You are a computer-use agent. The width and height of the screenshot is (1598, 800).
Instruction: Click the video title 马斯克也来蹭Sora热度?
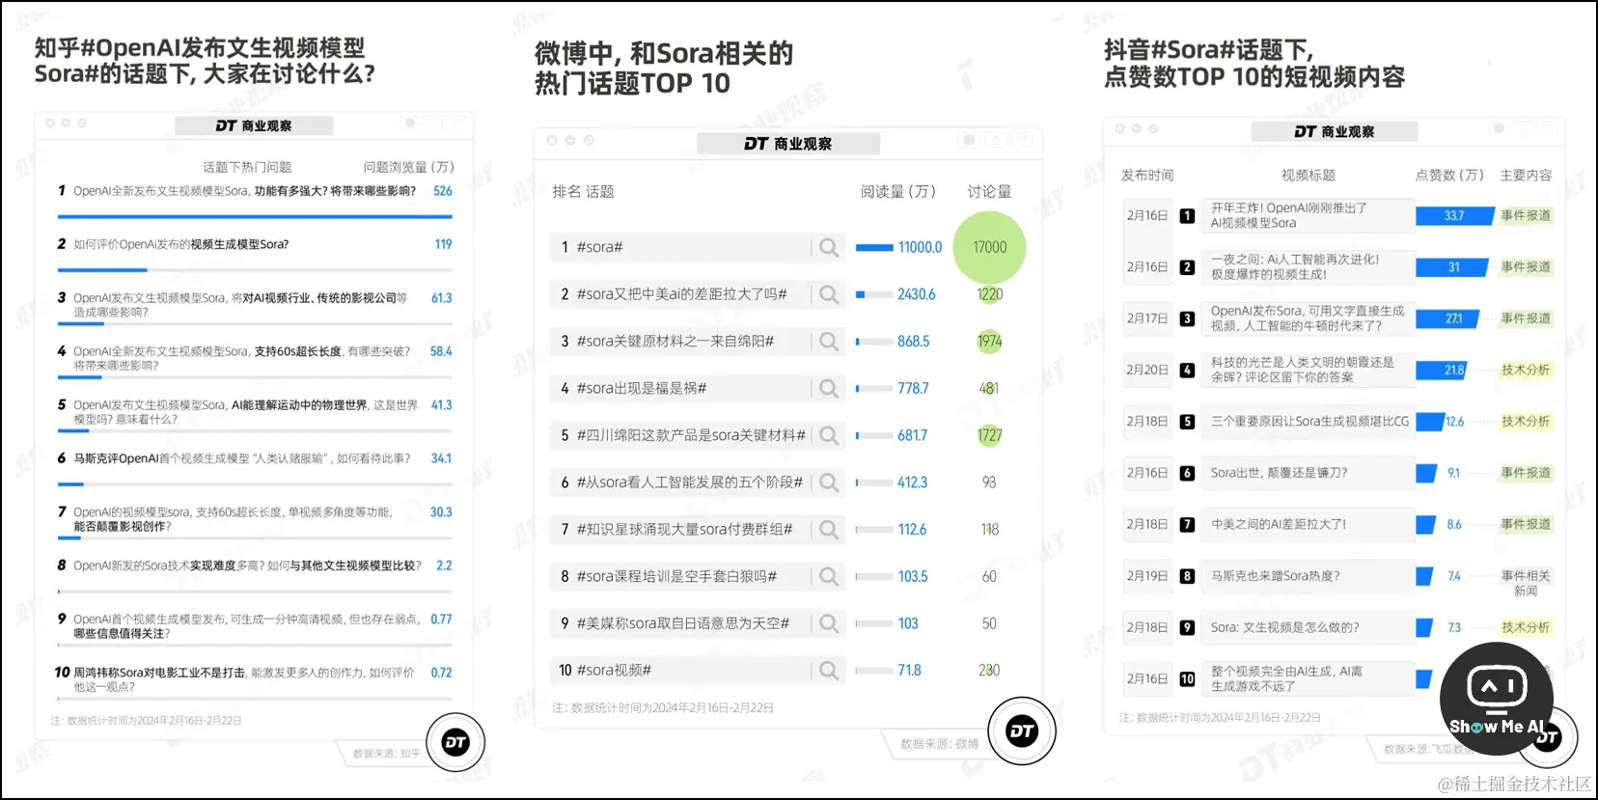click(x=1275, y=577)
